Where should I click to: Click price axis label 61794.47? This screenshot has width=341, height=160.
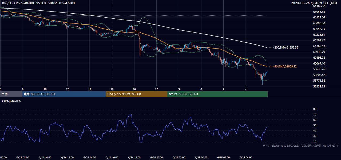tap(319, 40)
